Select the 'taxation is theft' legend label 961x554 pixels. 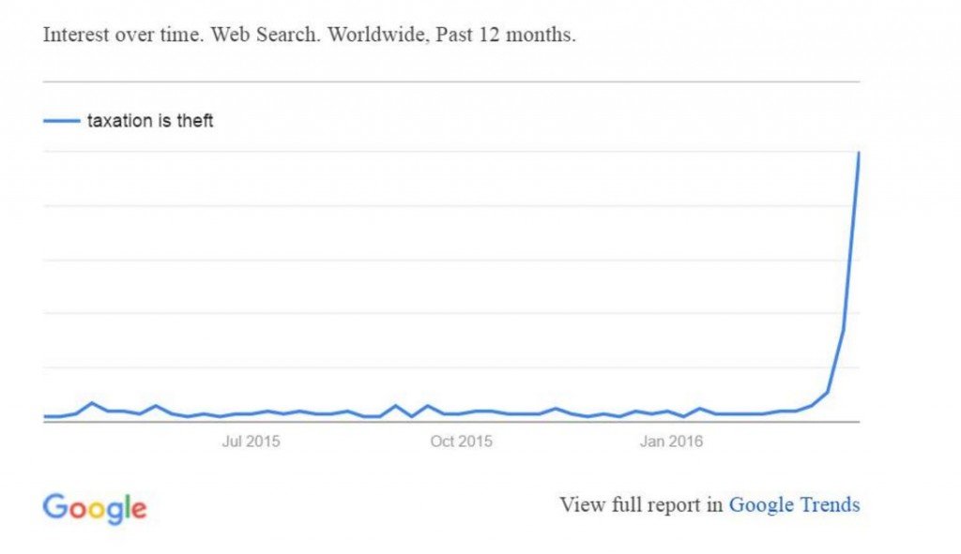(150, 121)
